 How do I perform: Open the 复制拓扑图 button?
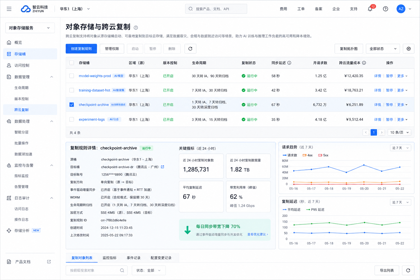349,49
